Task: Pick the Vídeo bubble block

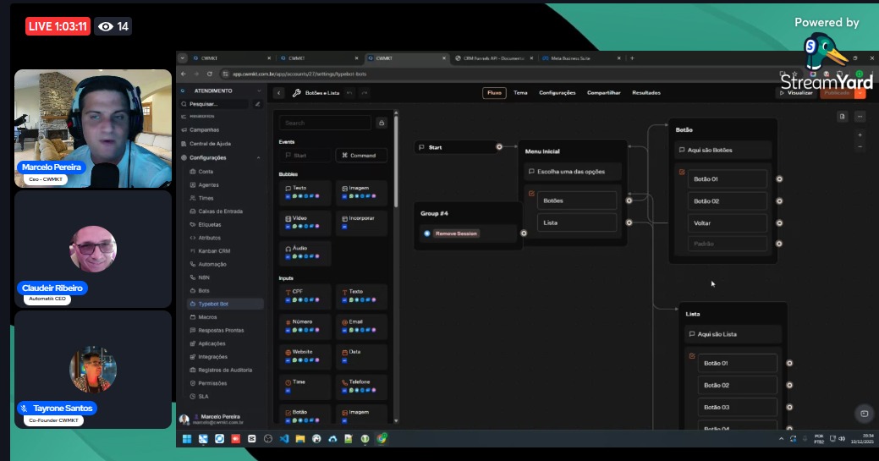Action: pyautogui.click(x=305, y=223)
